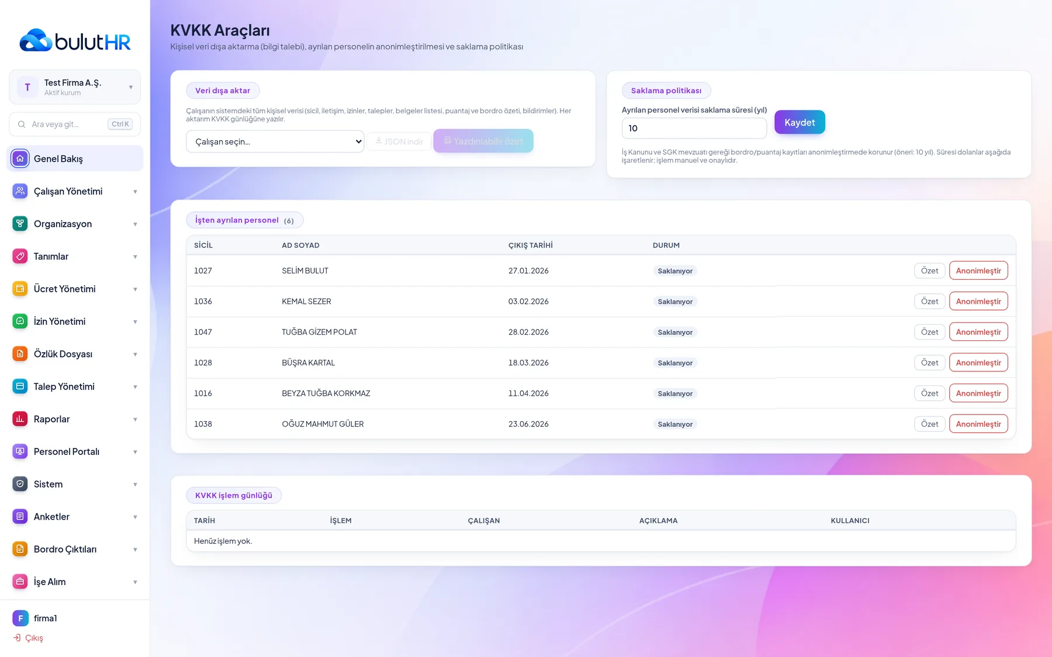Click the Yazdırılabilir özet button
This screenshot has height=657, width=1052.
[x=483, y=141]
